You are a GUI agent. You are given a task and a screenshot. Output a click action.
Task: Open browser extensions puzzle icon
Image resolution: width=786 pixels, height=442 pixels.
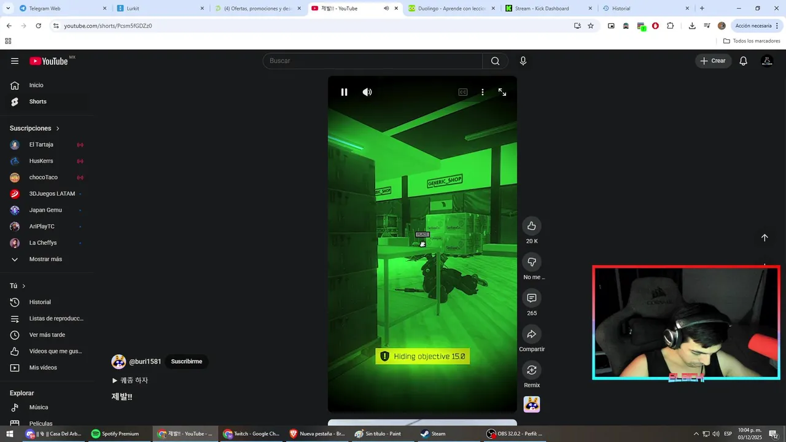670,26
